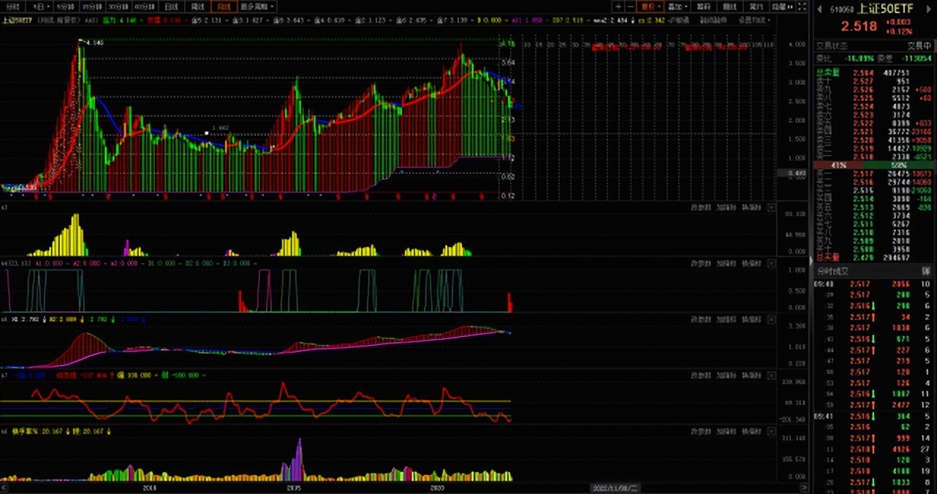Viewport: 937px width, 494px height.
Task: Click icon beside 分时成交 header
Action: click(925, 271)
